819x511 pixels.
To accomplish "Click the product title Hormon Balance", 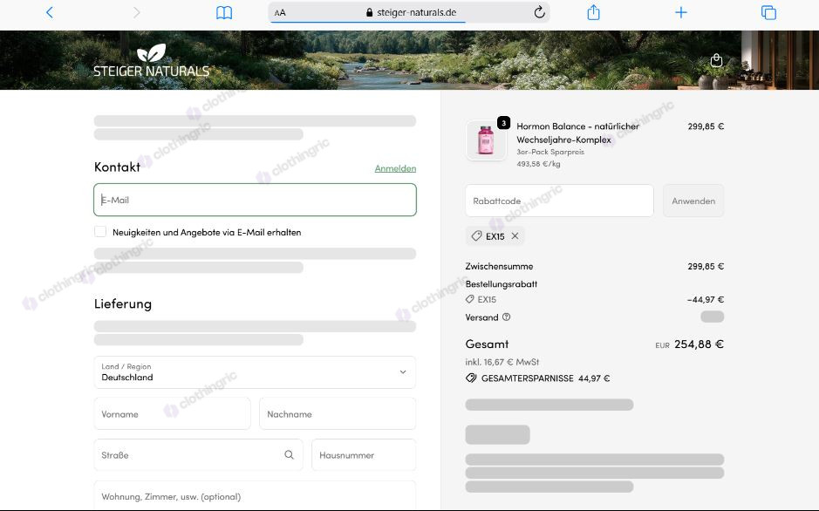I will click(577, 133).
